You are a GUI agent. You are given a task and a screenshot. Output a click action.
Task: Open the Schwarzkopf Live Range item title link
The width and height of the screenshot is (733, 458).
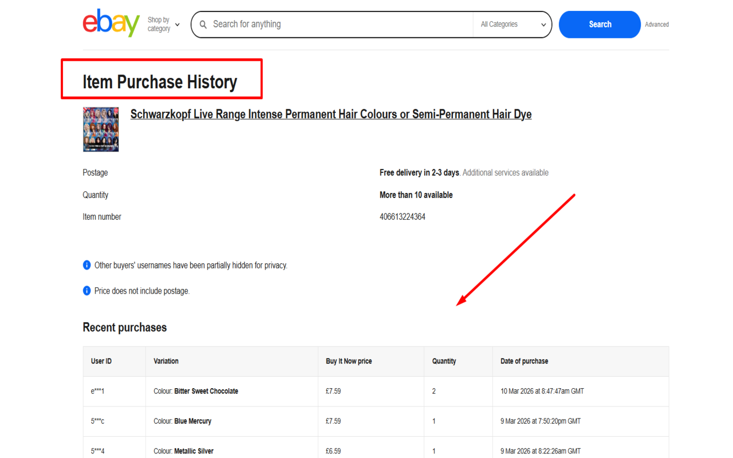331,114
